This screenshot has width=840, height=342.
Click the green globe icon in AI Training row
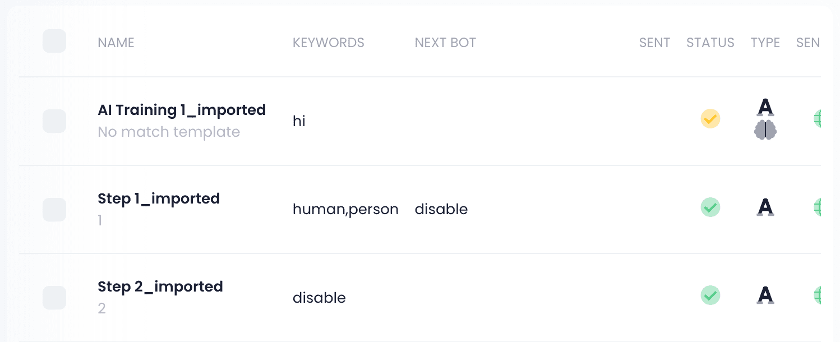tap(816, 119)
